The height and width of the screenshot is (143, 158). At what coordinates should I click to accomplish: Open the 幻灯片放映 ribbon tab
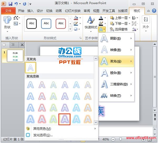[x=73, y=11]
